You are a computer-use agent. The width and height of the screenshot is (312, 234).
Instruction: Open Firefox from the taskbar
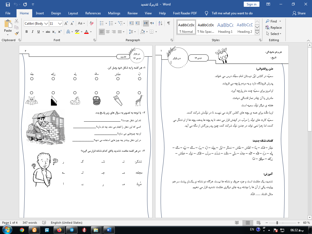[x=59, y=230]
